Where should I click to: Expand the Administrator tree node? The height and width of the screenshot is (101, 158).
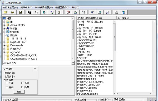tap(4, 25)
